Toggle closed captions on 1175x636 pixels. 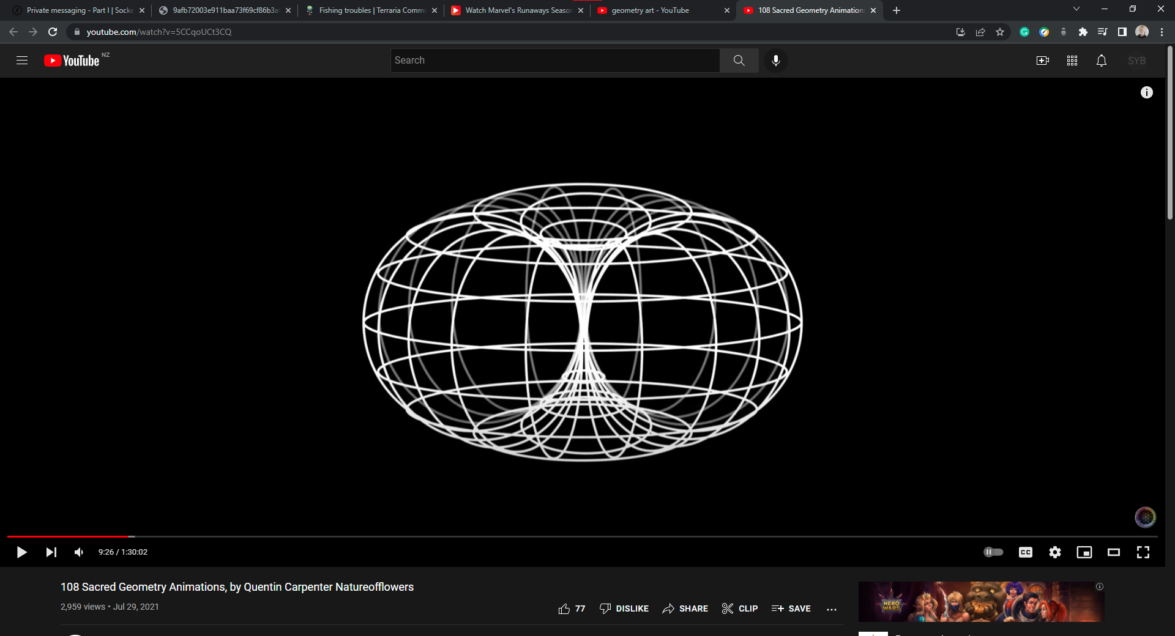point(1025,552)
